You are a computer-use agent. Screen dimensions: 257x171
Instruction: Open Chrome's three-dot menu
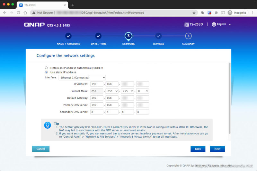(x=252, y=13)
